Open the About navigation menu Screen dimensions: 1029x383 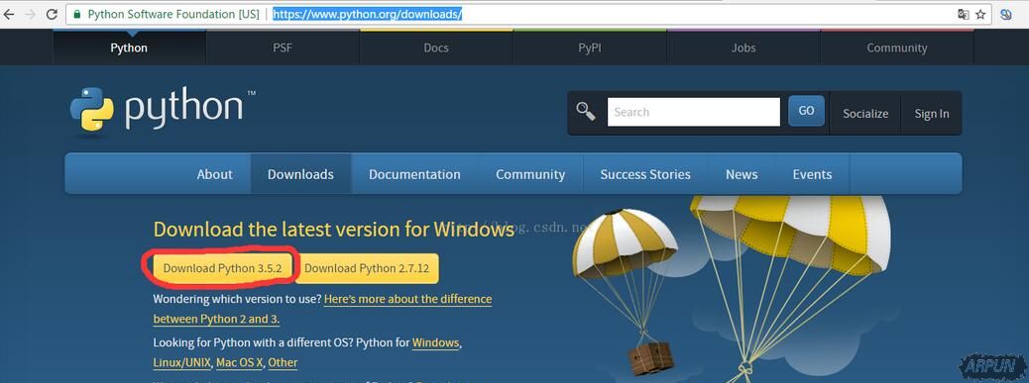point(214,174)
